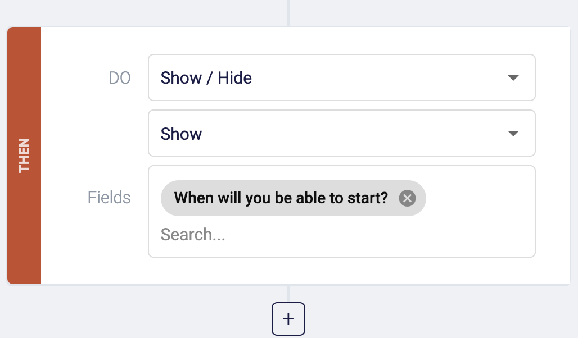Click inside the Fields selection area
Viewport: 578px width, 338px height.
(341, 234)
